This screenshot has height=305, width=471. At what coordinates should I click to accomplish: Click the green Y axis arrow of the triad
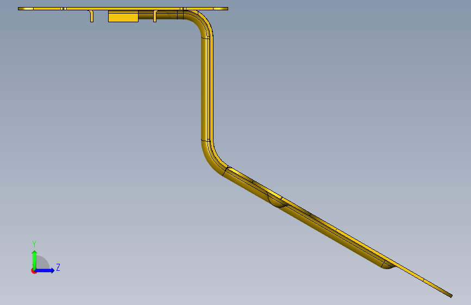[35, 259]
